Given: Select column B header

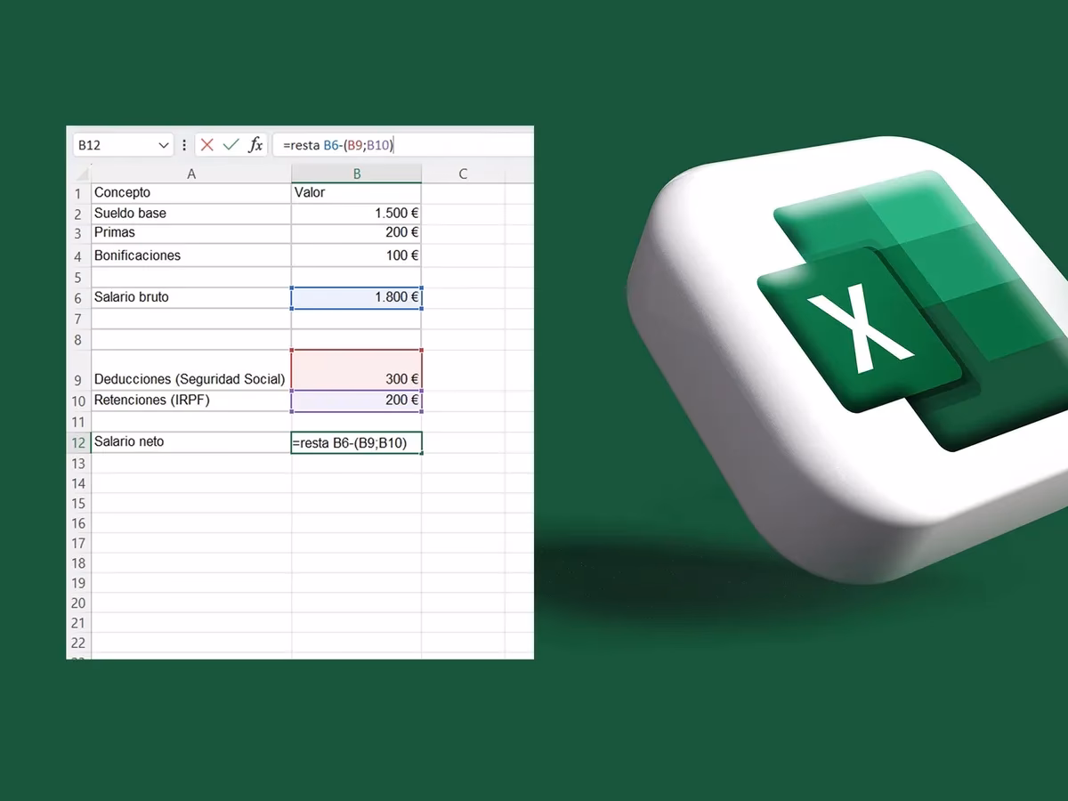Looking at the screenshot, I should point(357,174).
